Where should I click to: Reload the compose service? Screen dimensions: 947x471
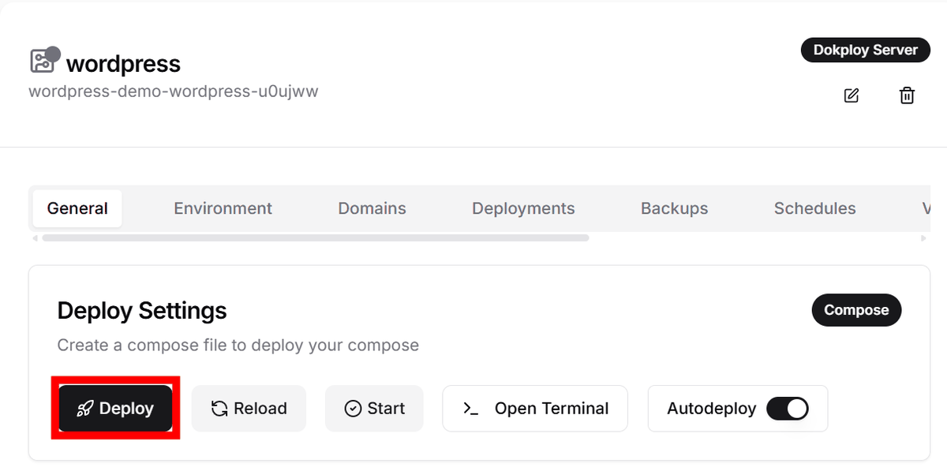pyautogui.click(x=249, y=409)
